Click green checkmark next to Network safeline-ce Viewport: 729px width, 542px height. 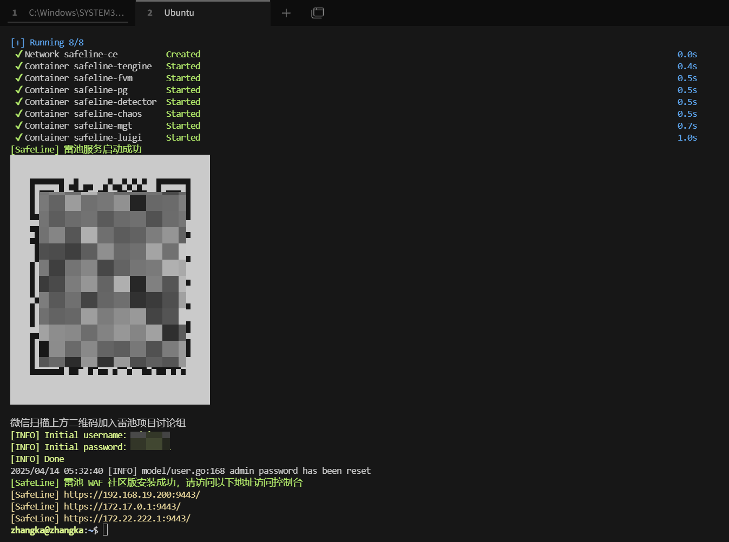19,54
